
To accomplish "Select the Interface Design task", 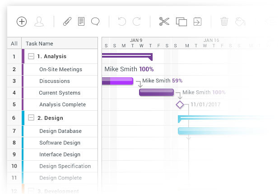I will pos(60,154).
